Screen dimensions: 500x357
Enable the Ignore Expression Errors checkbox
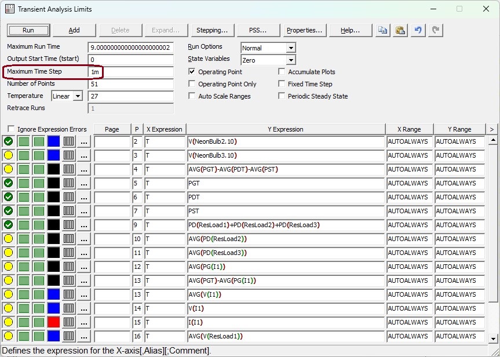[11, 129]
